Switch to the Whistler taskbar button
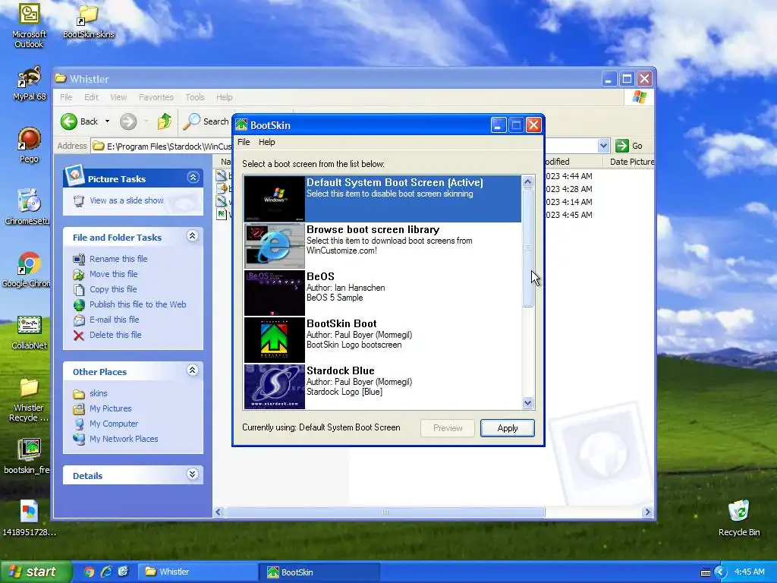777x583 pixels. point(197,572)
